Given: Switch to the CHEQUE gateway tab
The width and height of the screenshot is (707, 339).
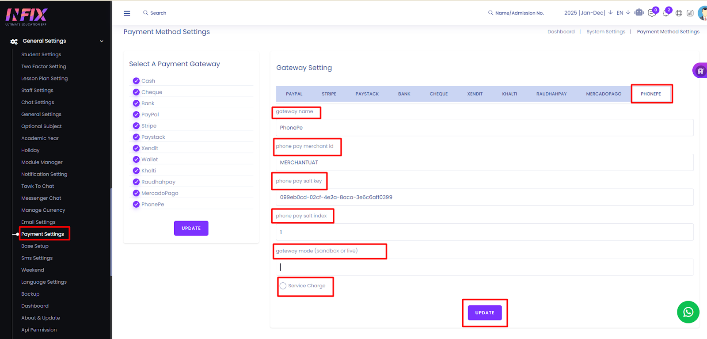Looking at the screenshot, I should click(x=439, y=94).
